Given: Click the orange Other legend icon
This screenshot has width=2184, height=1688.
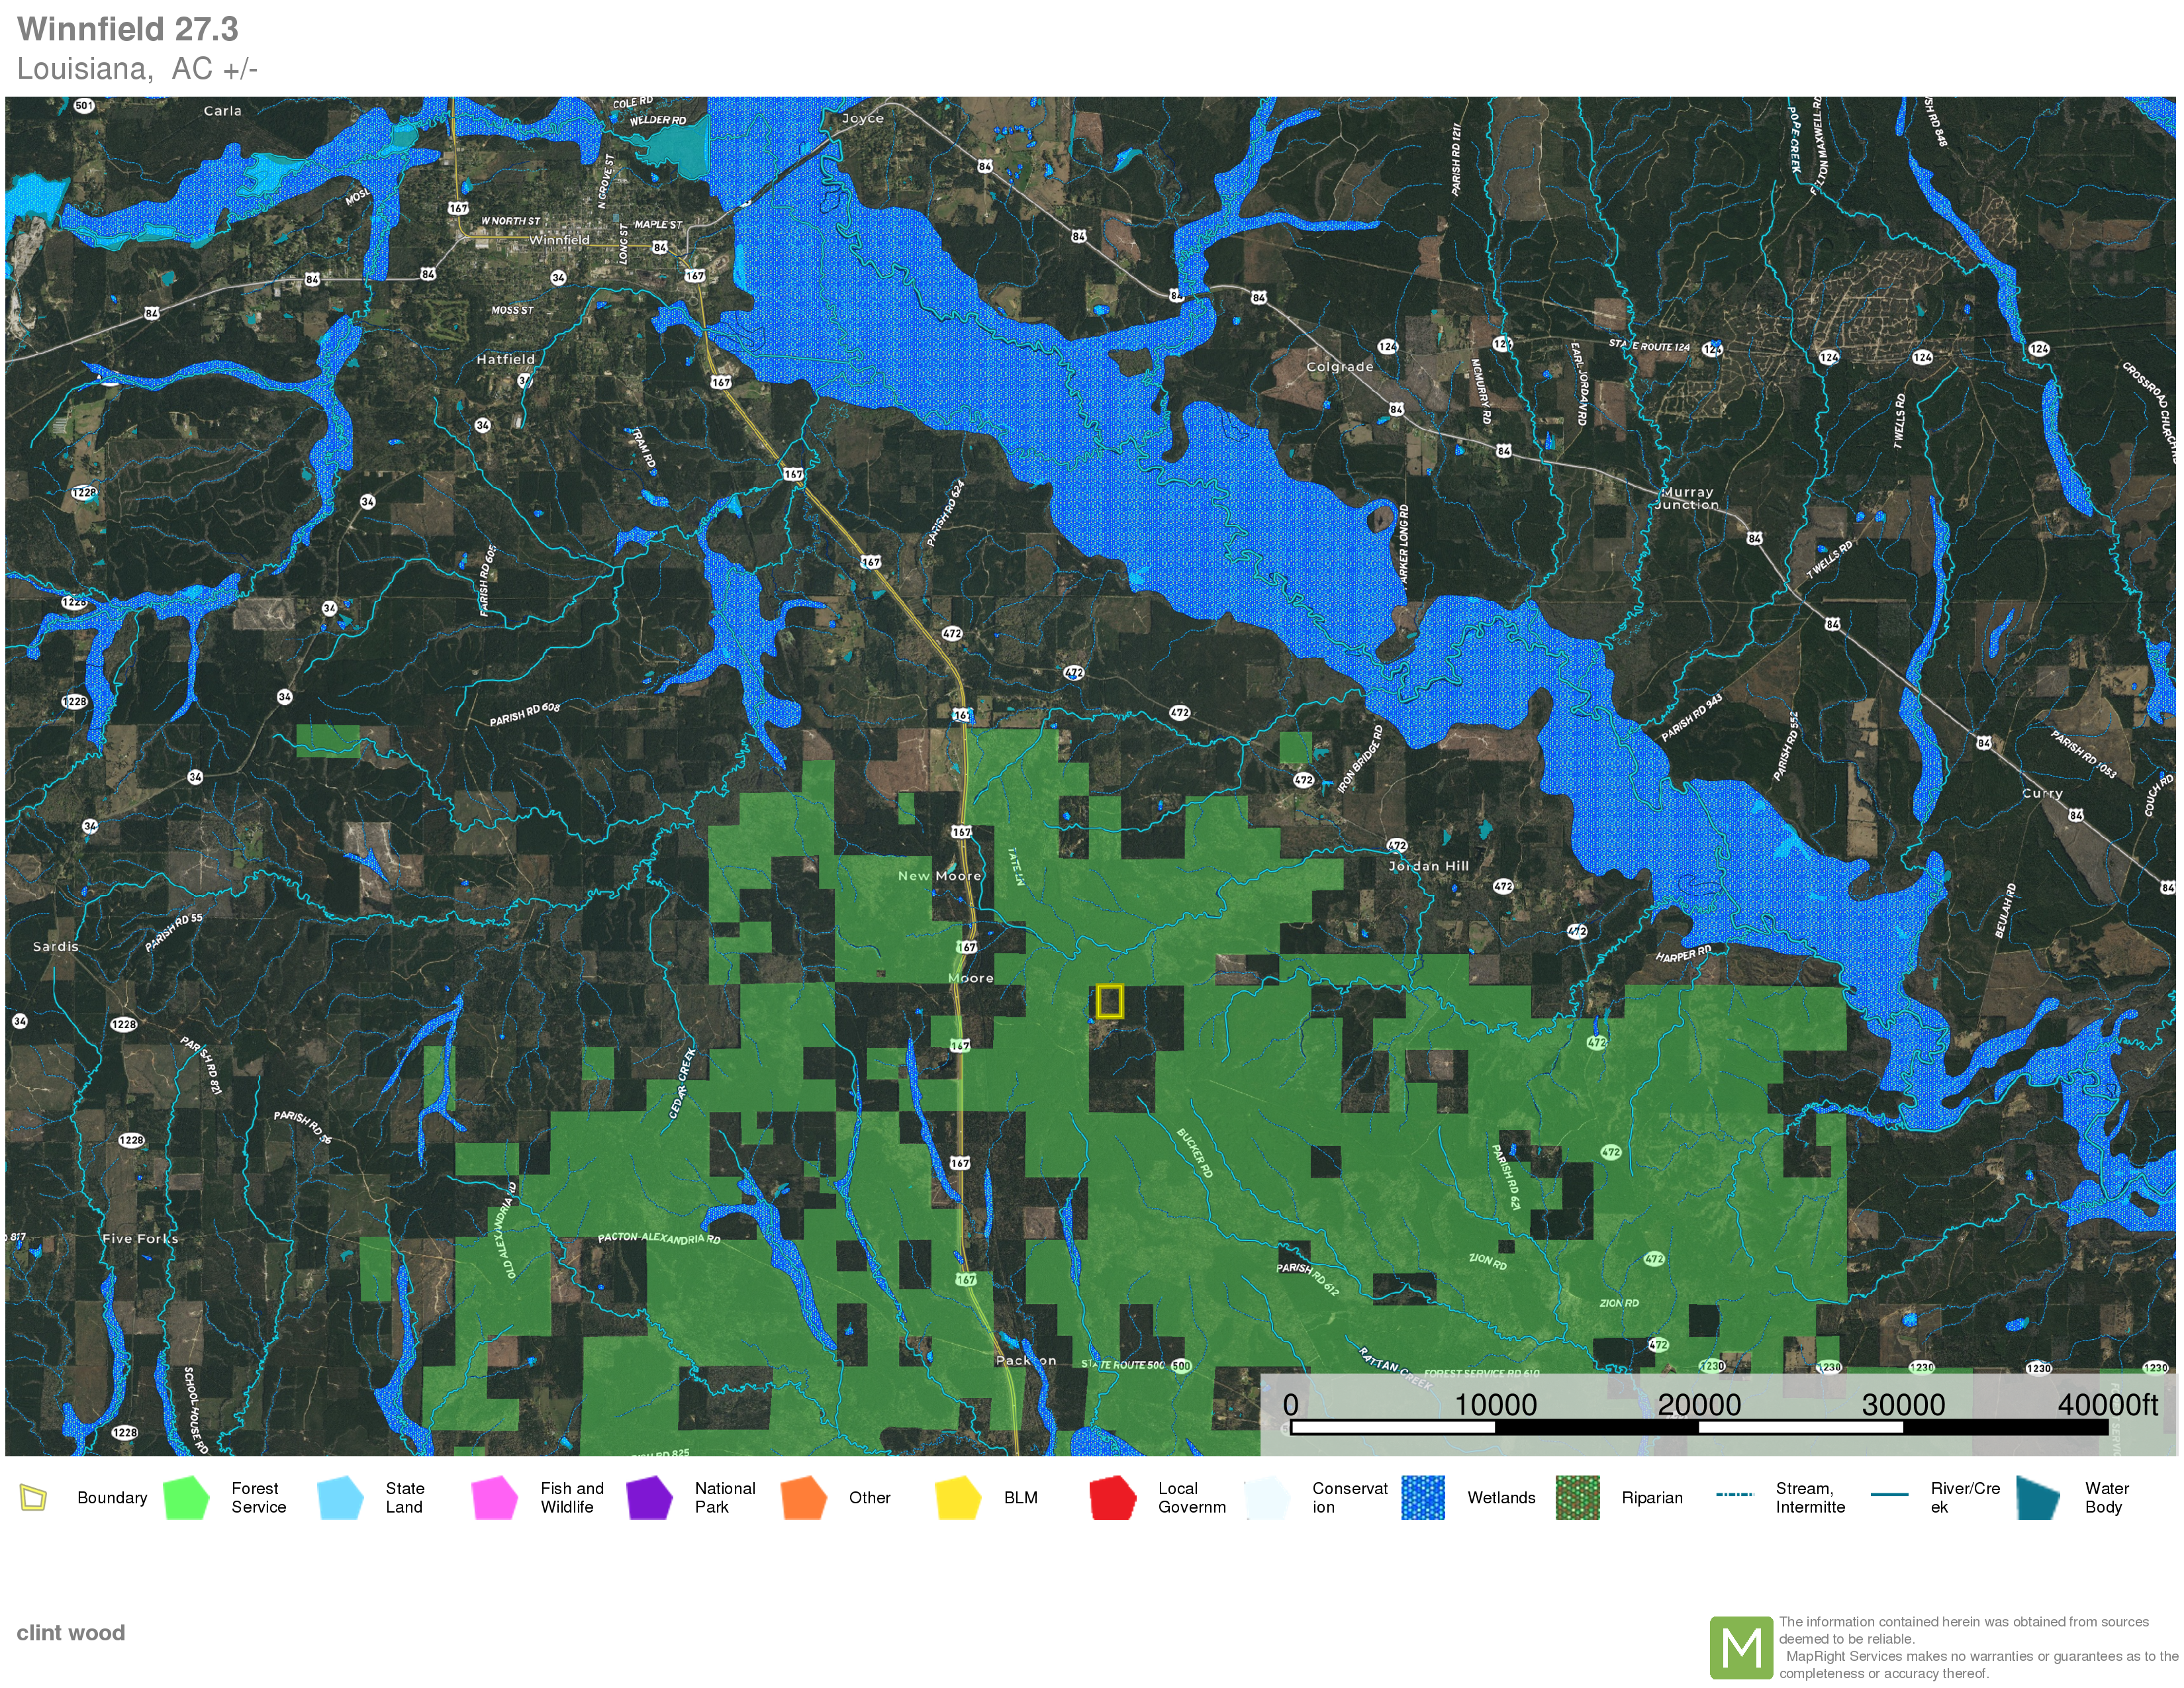Looking at the screenshot, I should [x=803, y=1497].
